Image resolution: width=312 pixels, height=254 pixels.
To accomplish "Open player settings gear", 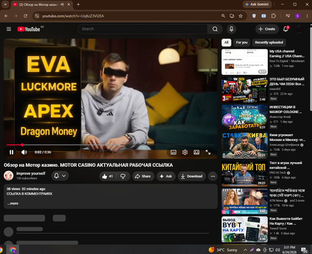I will [x=185, y=152].
